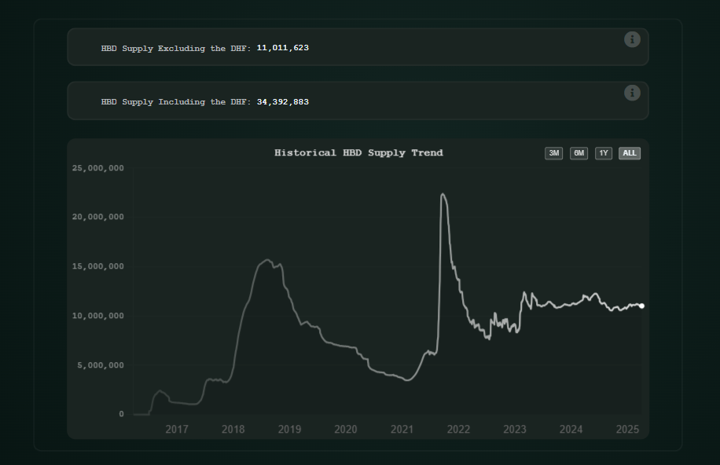Click the 2021 x-axis label

[x=402, y=429]
